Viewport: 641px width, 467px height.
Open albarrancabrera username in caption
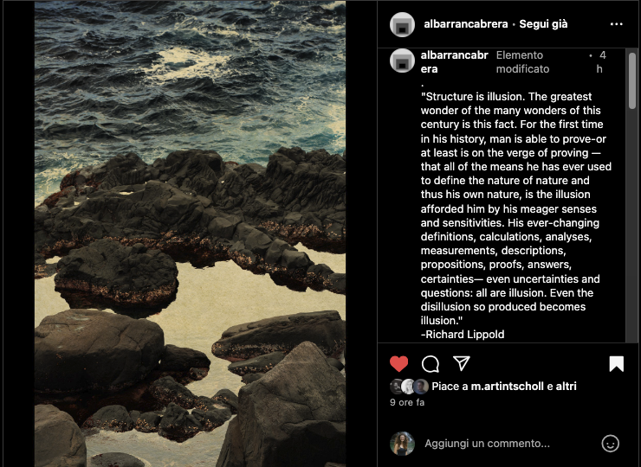pos(454,62)
